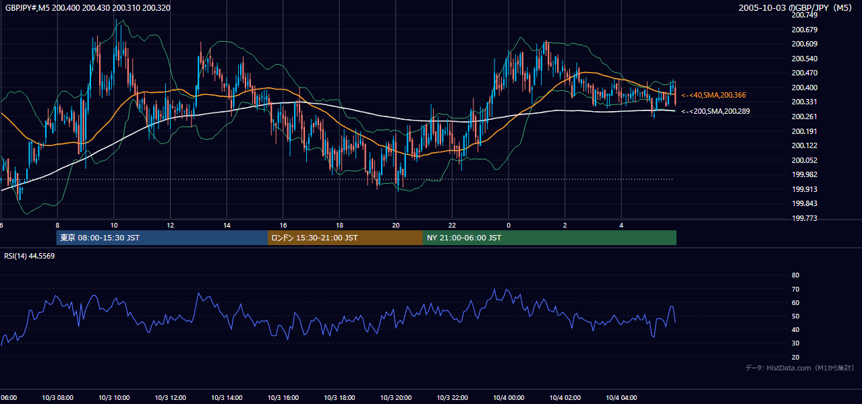Viewport: 862px width, 404px height.
Task: Click RSI scale value 30
Action: 795,343
